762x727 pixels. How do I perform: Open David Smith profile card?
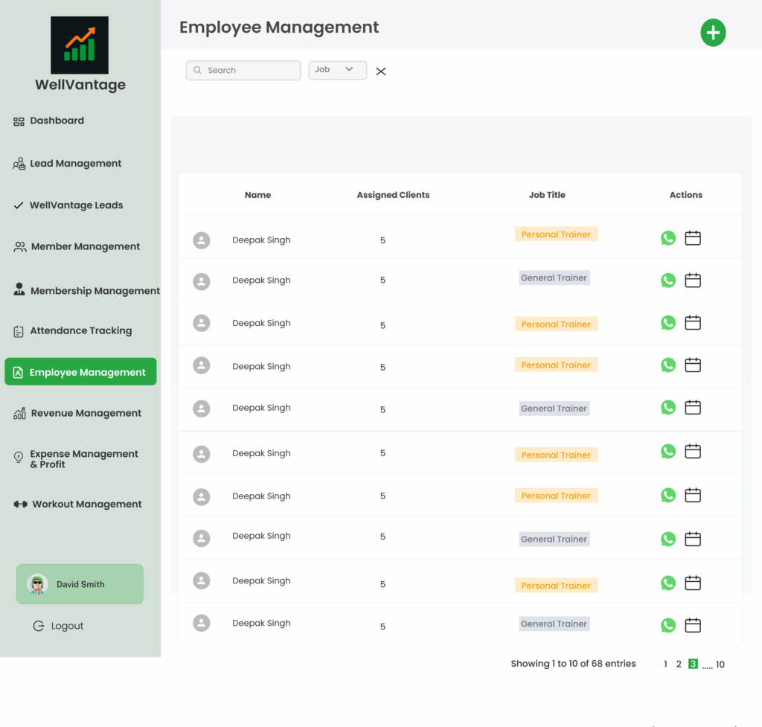pyautogui.click(x=80, y=584)
